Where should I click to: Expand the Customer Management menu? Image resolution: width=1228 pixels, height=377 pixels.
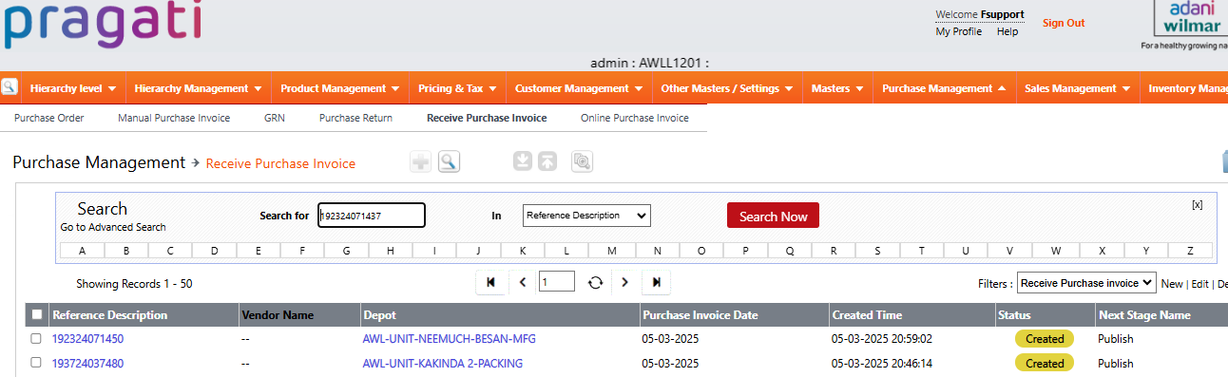point(579,88)
